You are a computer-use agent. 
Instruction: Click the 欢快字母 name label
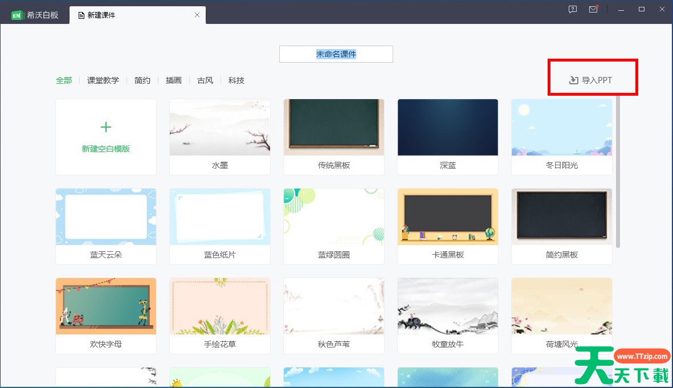[x=106, y=344]
